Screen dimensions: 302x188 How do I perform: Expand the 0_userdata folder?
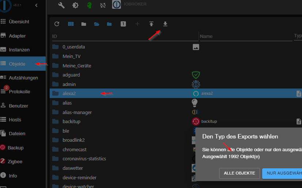[x=56, y=47]
